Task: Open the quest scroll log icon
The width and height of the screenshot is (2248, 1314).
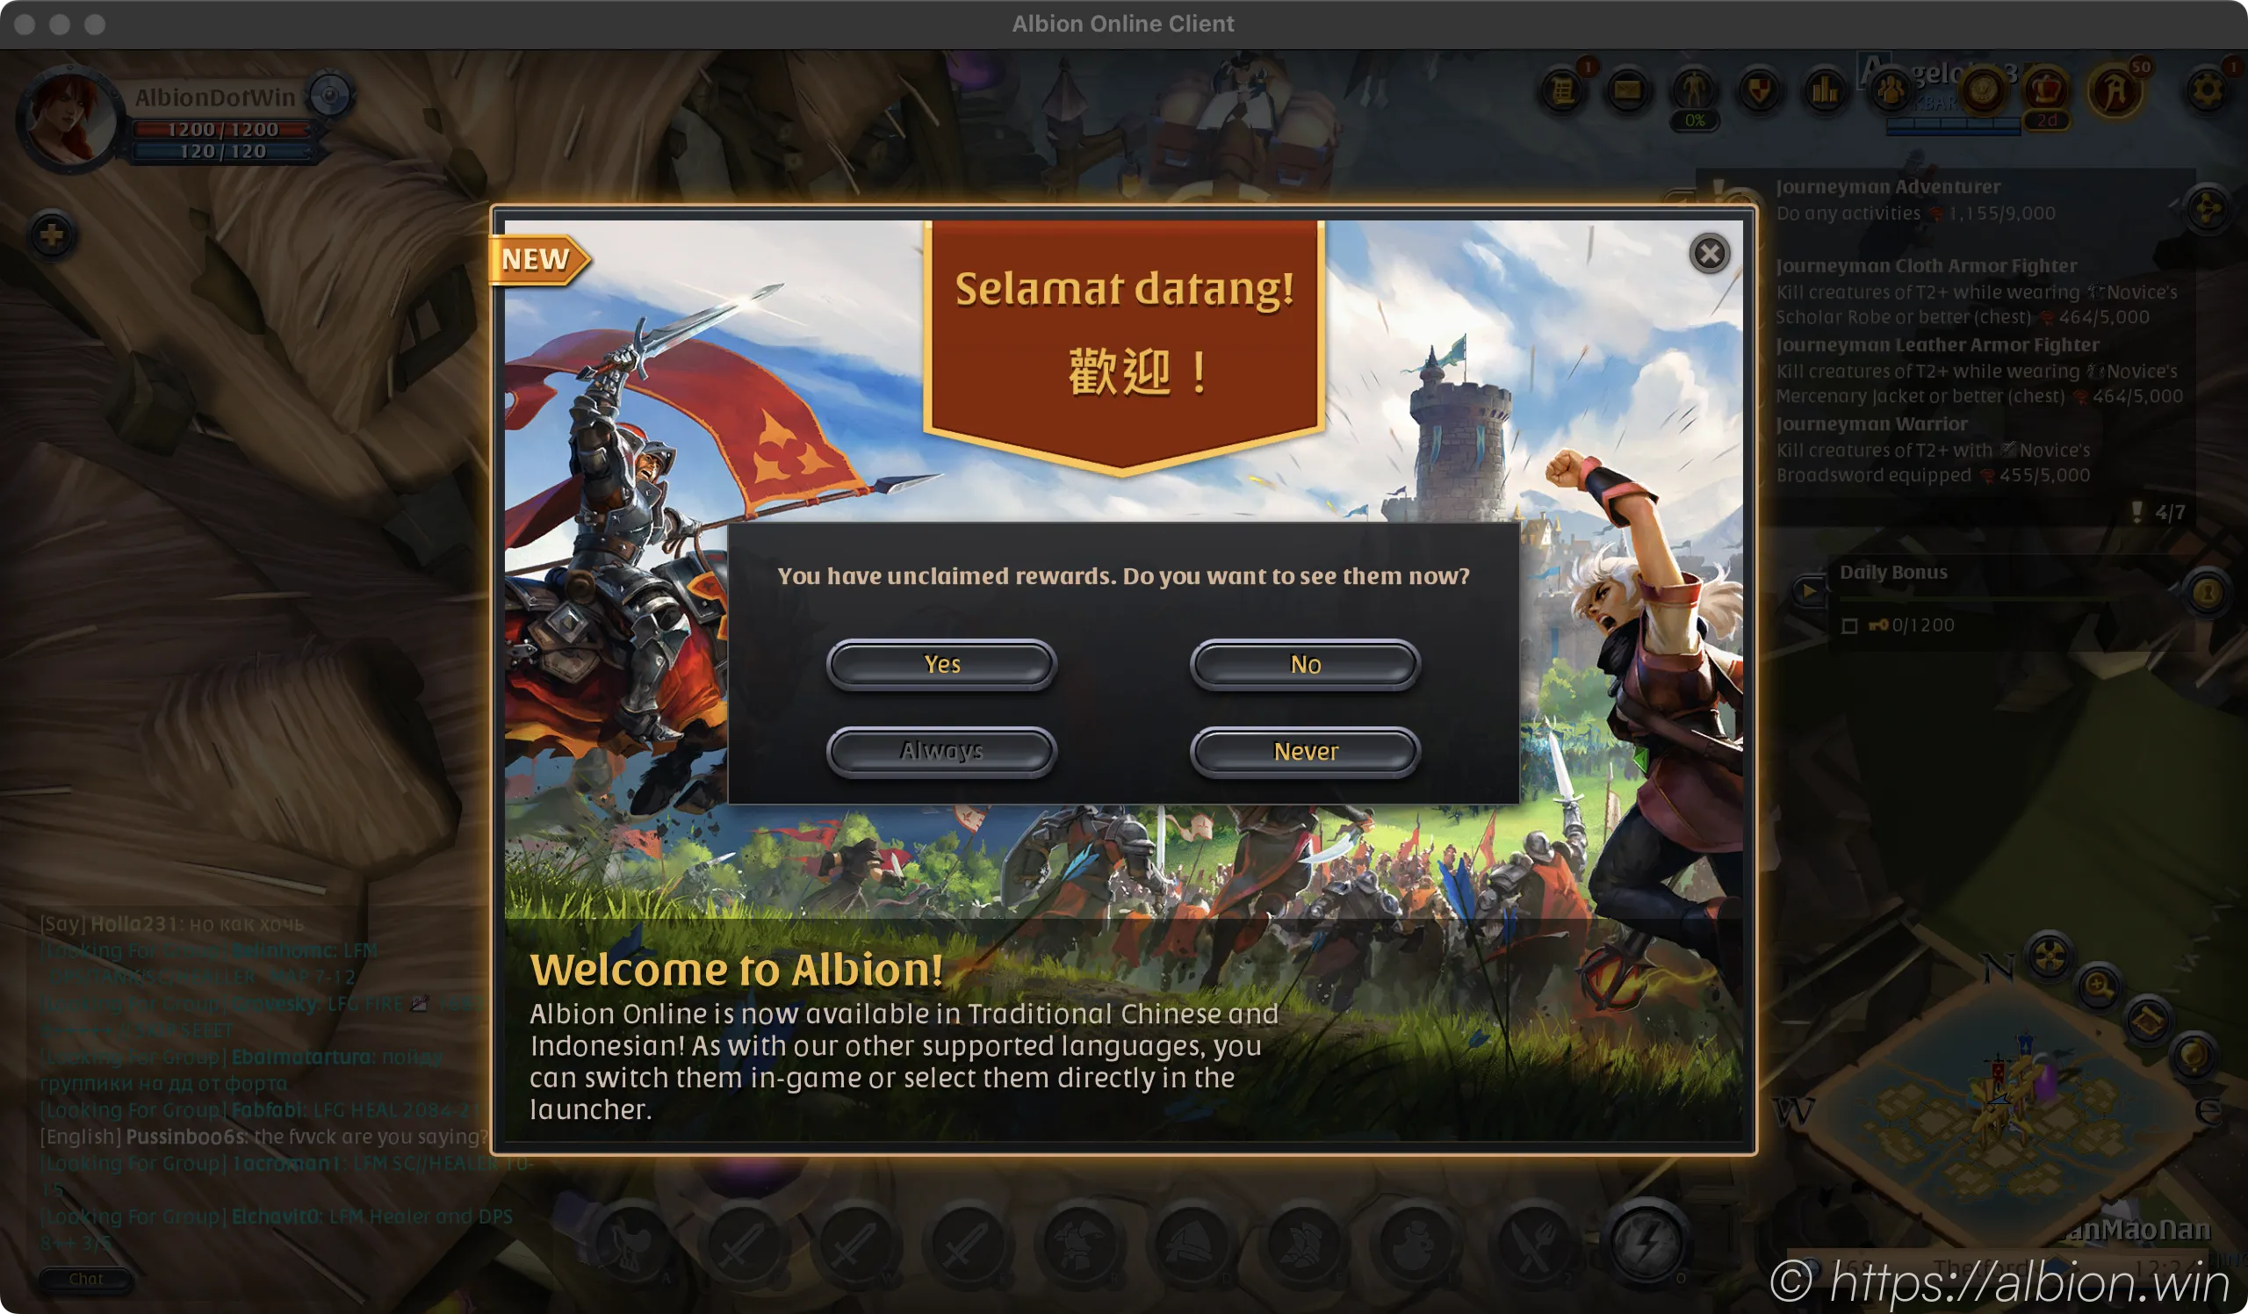Action: (x=1562, y=90)
